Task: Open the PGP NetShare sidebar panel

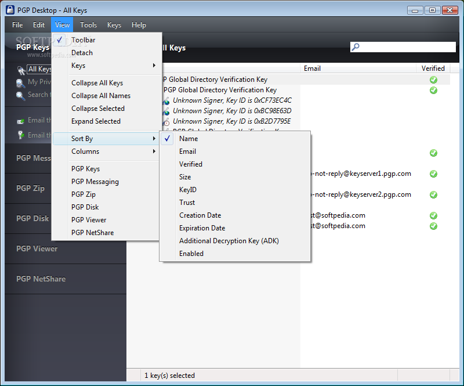Action: 66,279
